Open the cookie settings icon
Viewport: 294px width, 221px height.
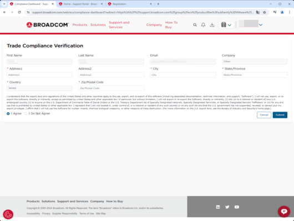(8, 214)
